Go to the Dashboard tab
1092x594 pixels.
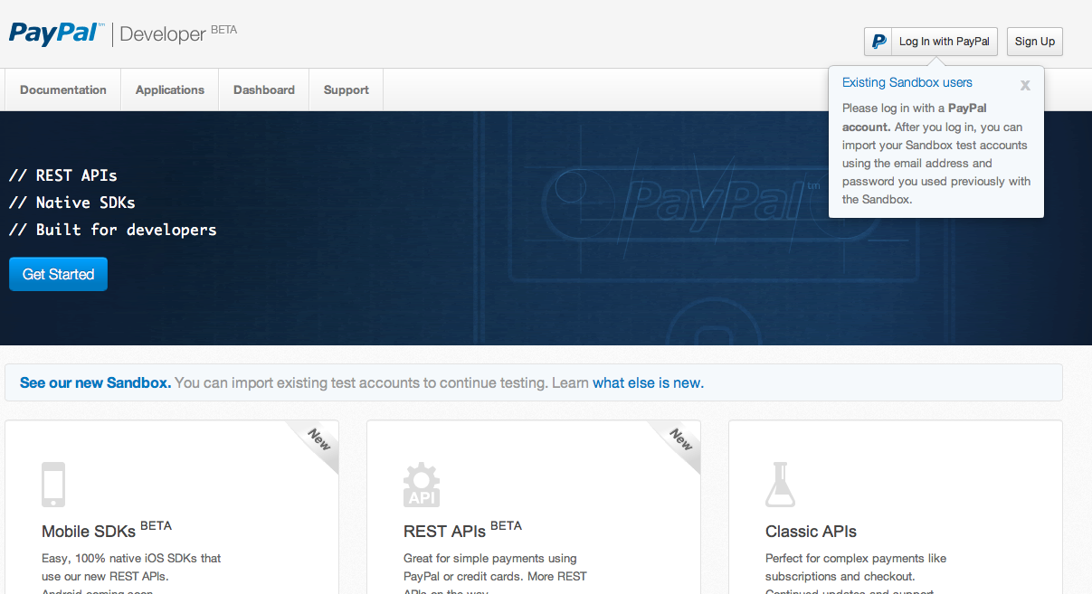264,90
